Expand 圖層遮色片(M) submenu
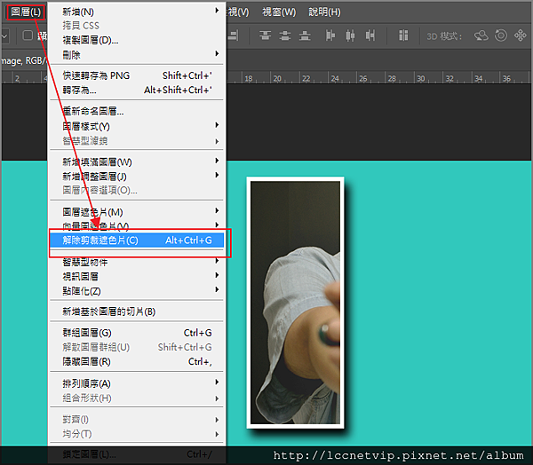The width and height of the screenshot is (533, 465). pos(136,212)
